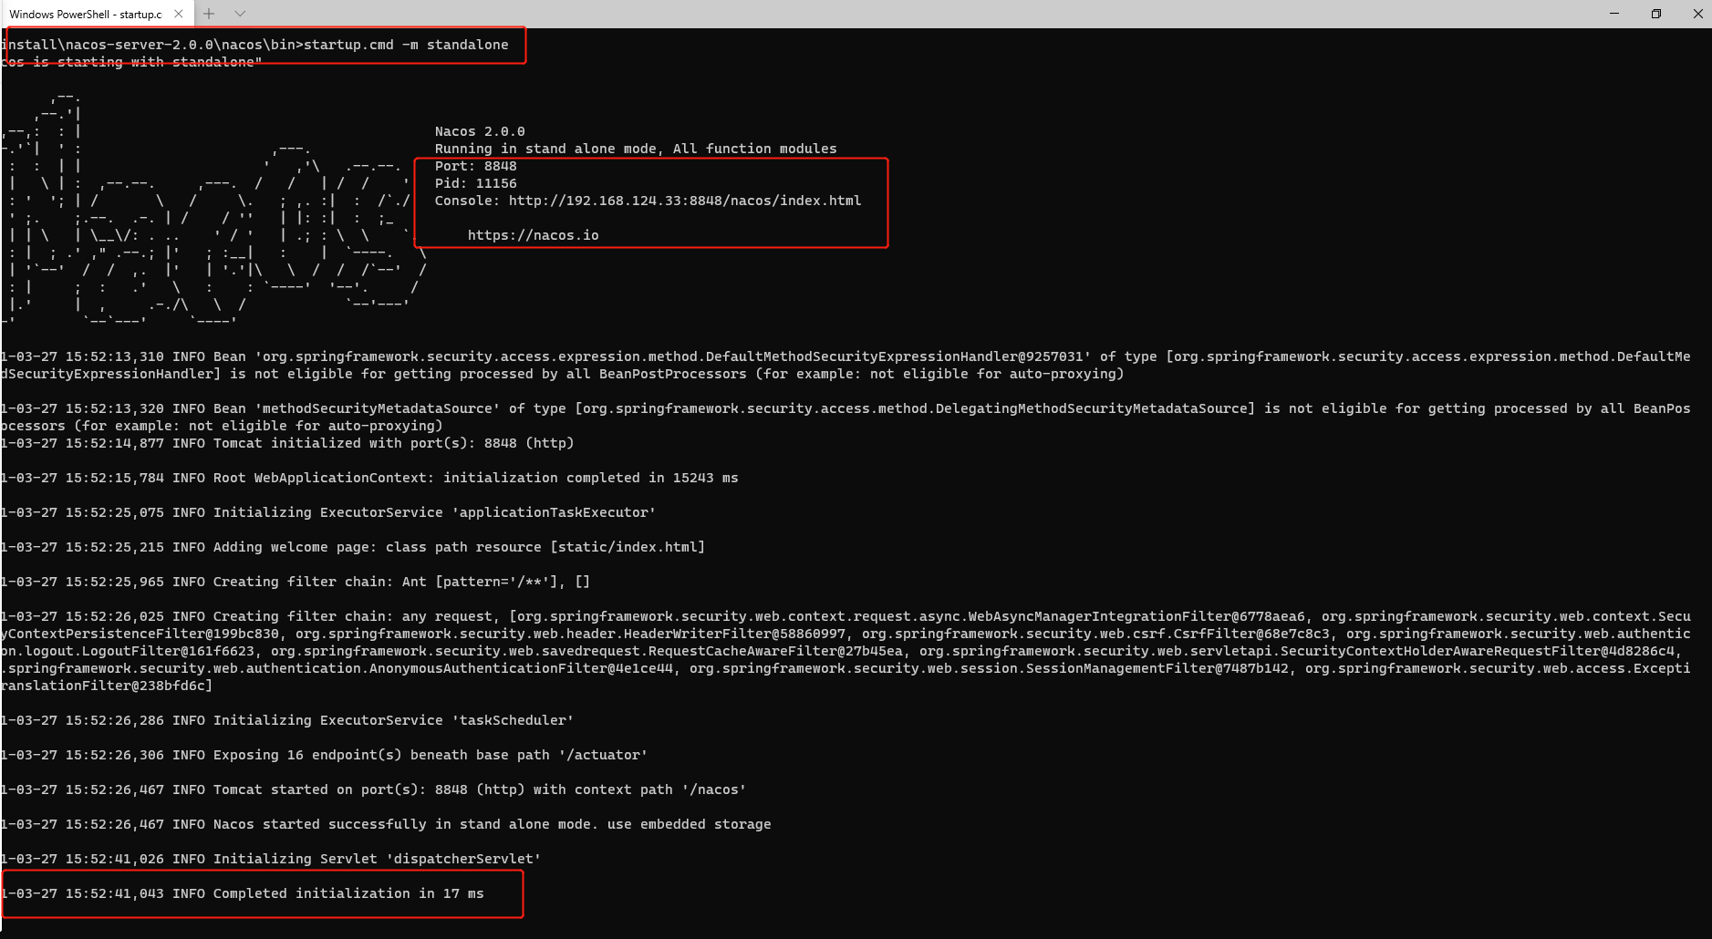Click "Initializing Servlet 'dispatcherServlet'" log line
This screenshot has height=939, width=1712.
tap(271, 859)
